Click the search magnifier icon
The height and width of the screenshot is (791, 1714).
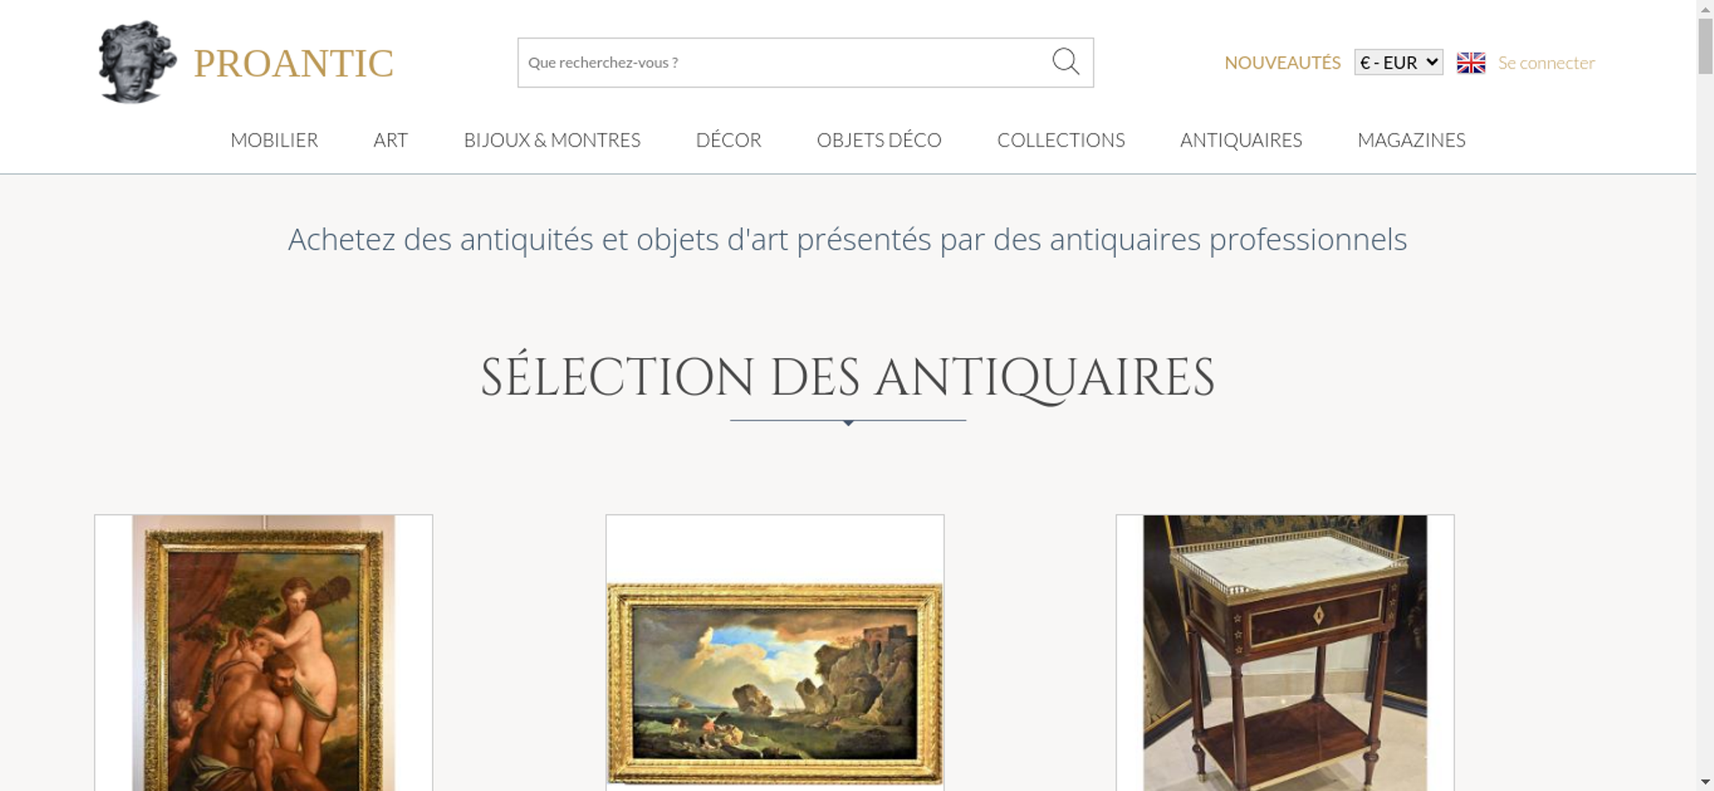click(1065, 62)
